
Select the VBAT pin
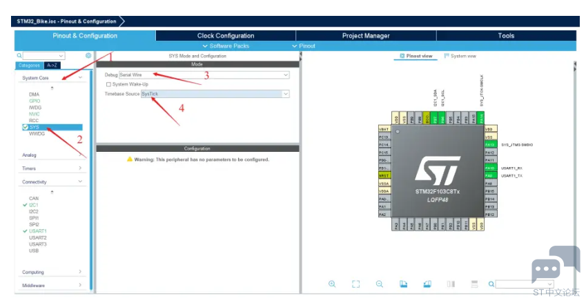(x=384, y=129)
